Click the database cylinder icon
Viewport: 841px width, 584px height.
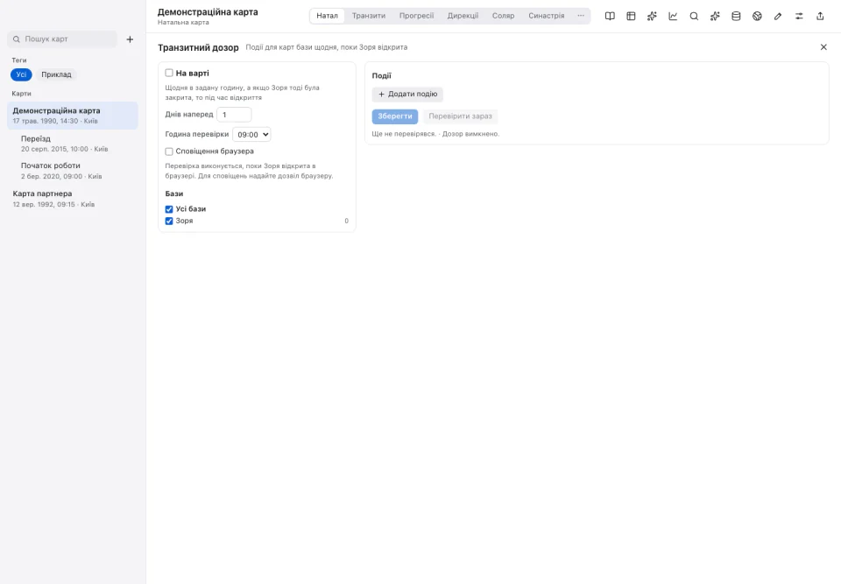click(736, 16)
